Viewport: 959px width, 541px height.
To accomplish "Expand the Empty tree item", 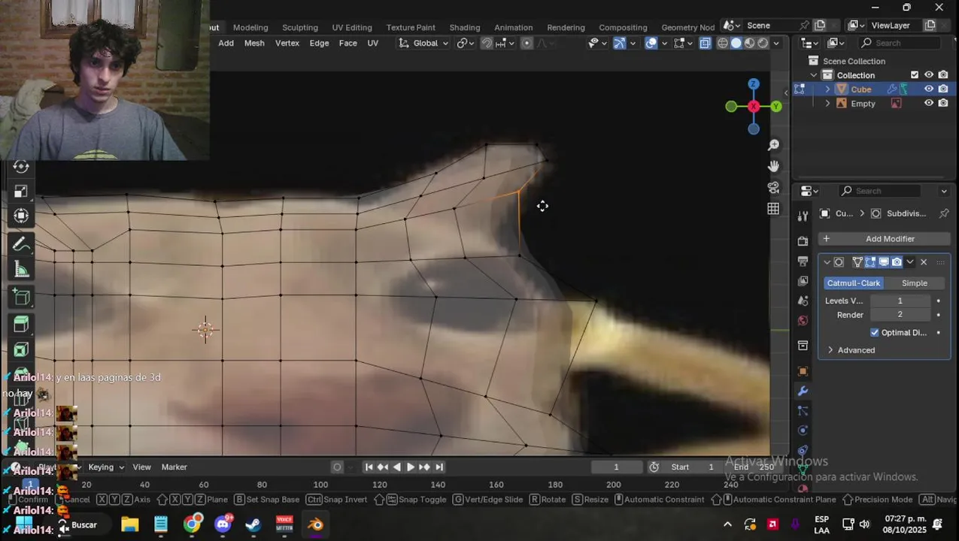I will coord(828,104).
